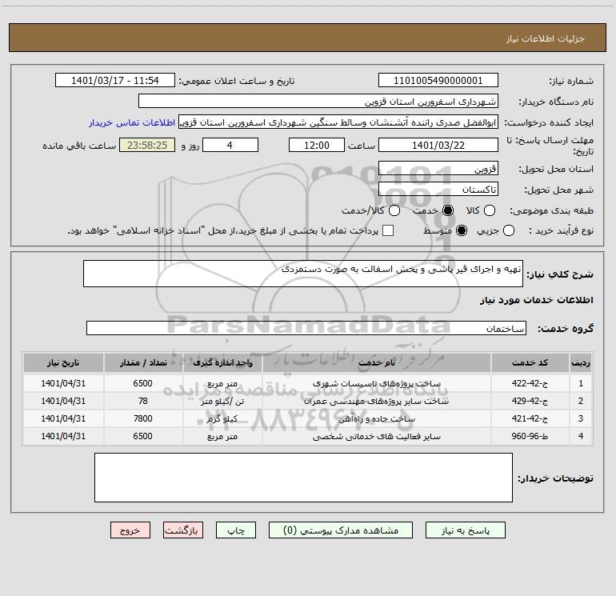
Task: Click the پاسخ به نیاز button
Action: click(x=466, y=530)
